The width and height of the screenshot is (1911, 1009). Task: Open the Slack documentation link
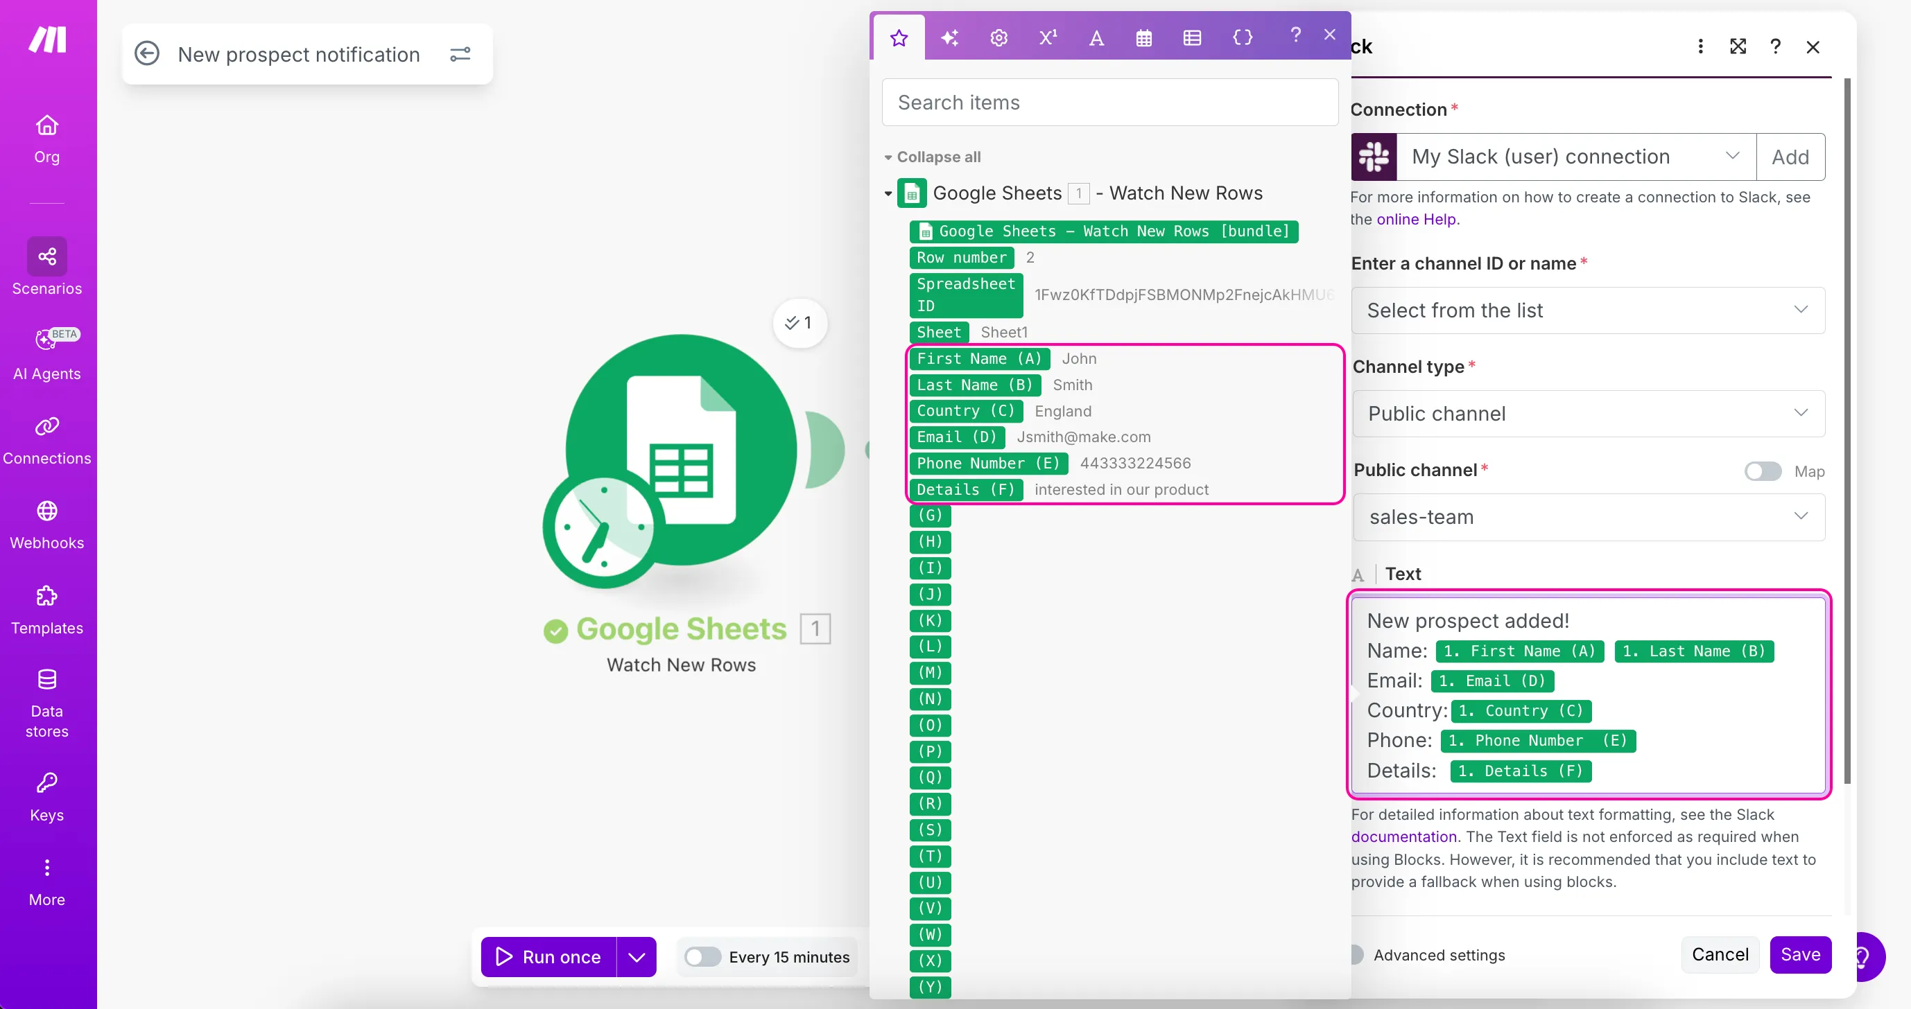click(x=1403, y=837)
